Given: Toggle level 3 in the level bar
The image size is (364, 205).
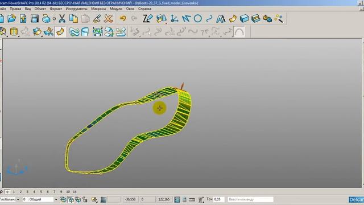Looking at the screenshot, I should coord(27,192).
